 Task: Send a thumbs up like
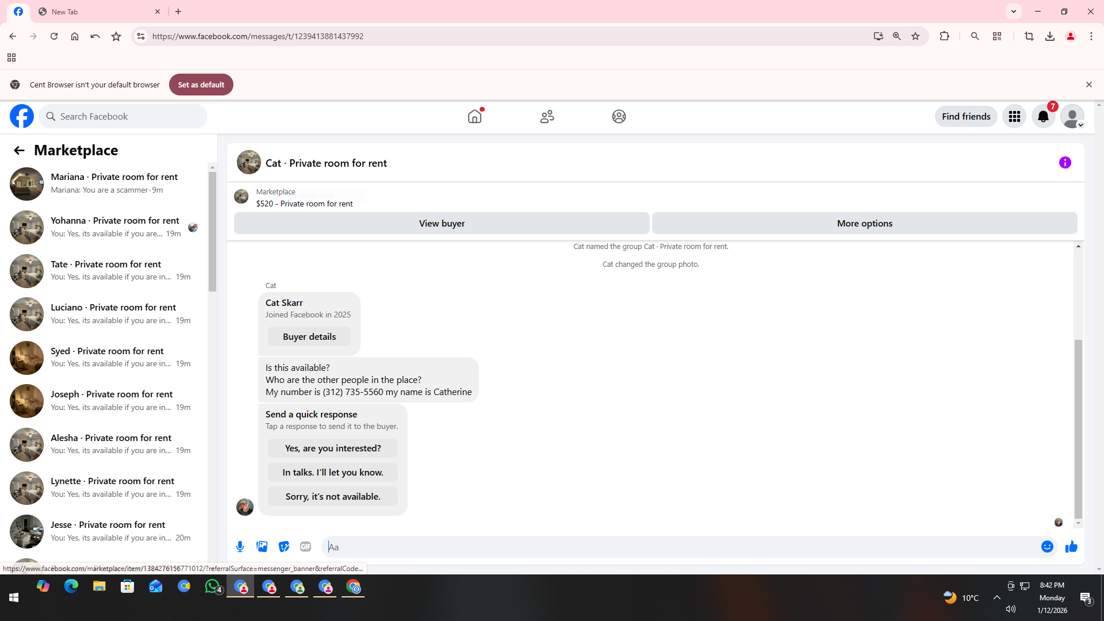click(x=1071, y=547)
